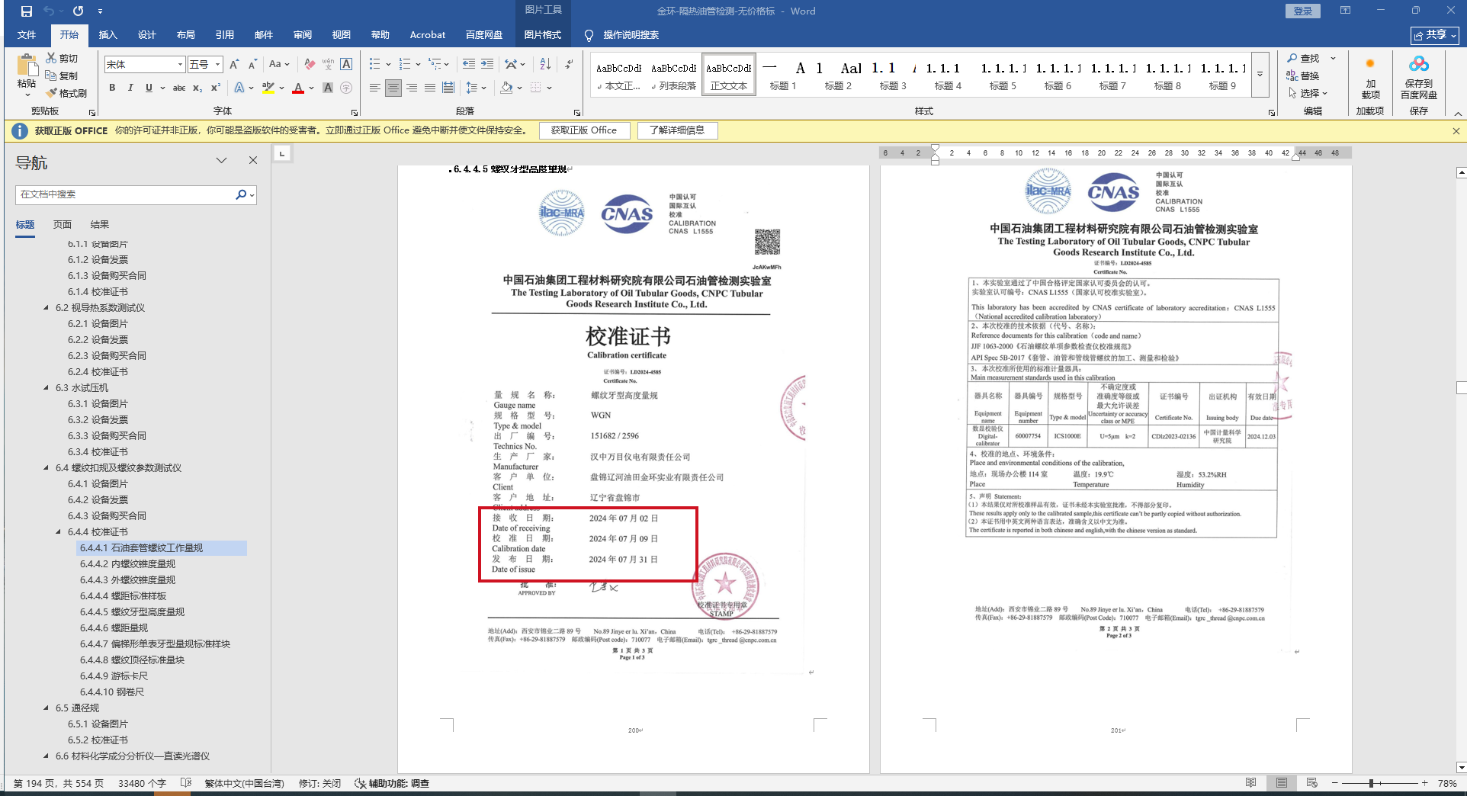Image resolution: width=1467 pixels, height=796 pixels.
Task: Increase paragraph indent
Action: (486, 65)
